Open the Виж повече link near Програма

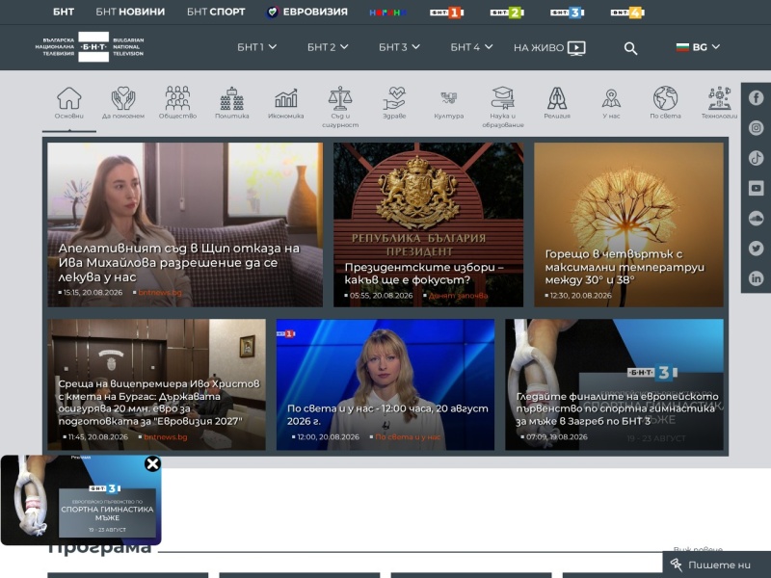698,549
